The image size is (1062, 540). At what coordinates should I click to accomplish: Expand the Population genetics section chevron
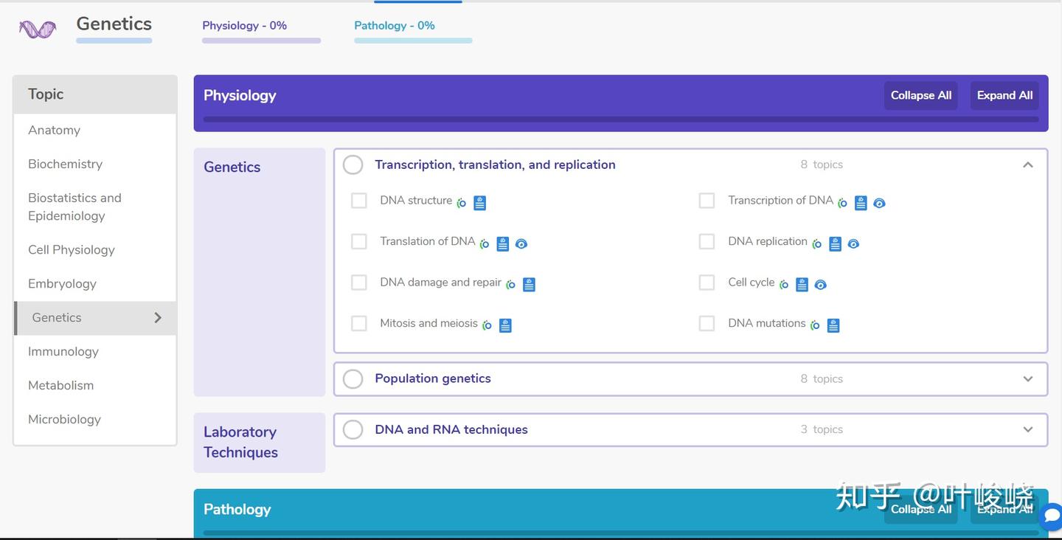coord(1028,379)
